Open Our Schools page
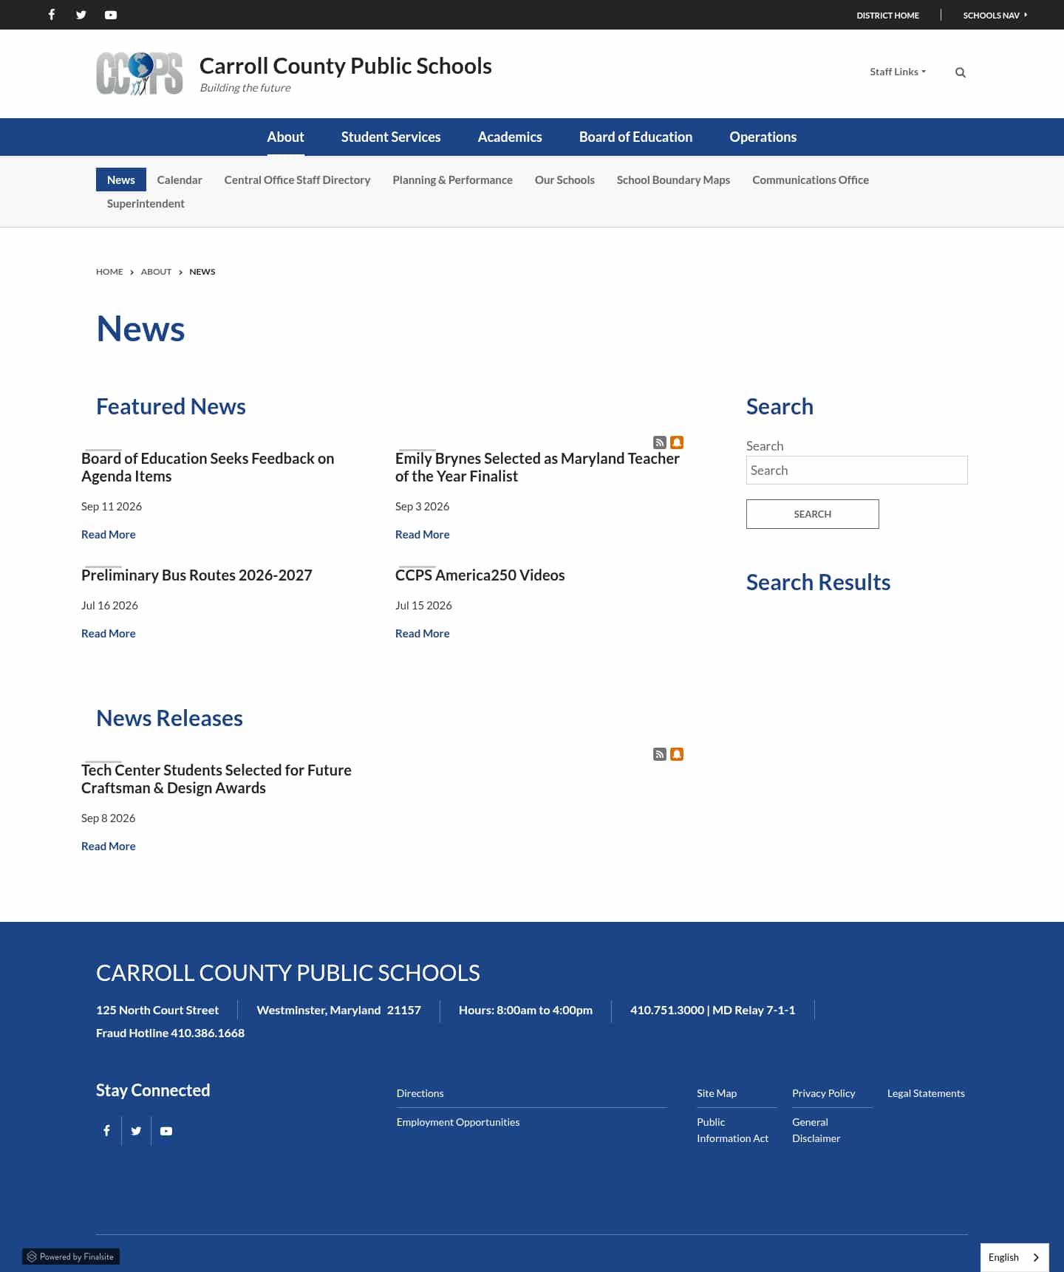This screenshot has width=1064, height=1272. (565, 179)
